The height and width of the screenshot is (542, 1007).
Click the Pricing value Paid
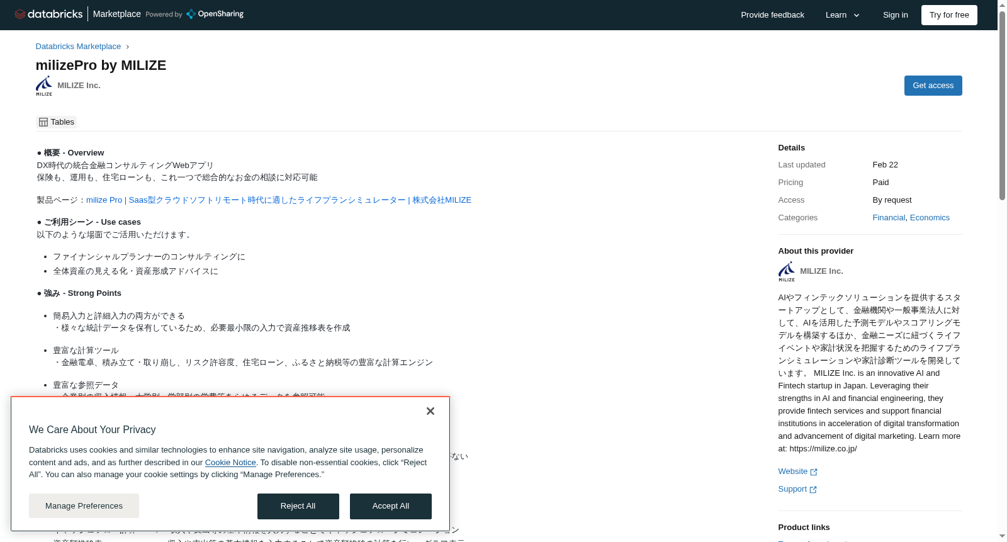(880, 183)
